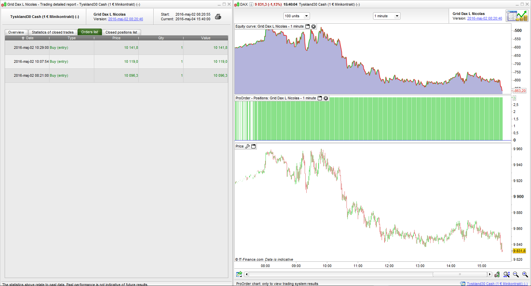Click candlestick icon in report window title

click(4, 4)
